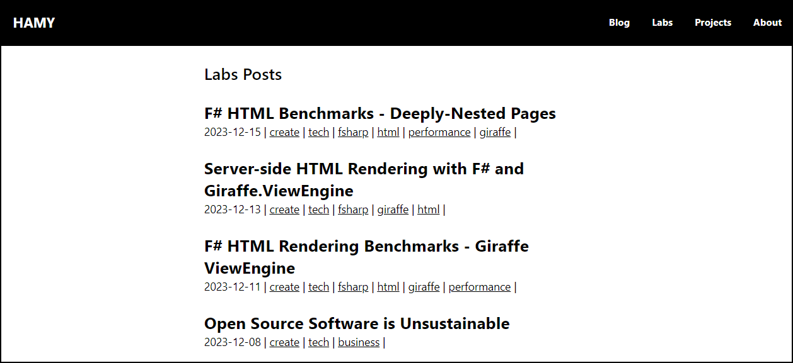Click the HAMY logo in the header
The image size is (793, 363).
(x=34, y=23)
